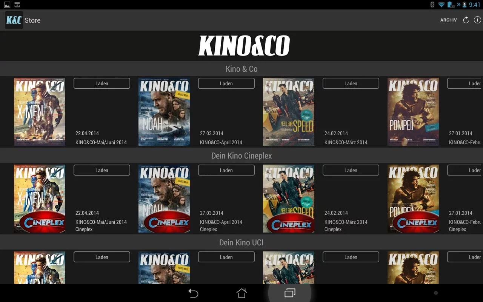Load the UCI X-Men issue
Viewport: 483px width, 302px height.
102,257
